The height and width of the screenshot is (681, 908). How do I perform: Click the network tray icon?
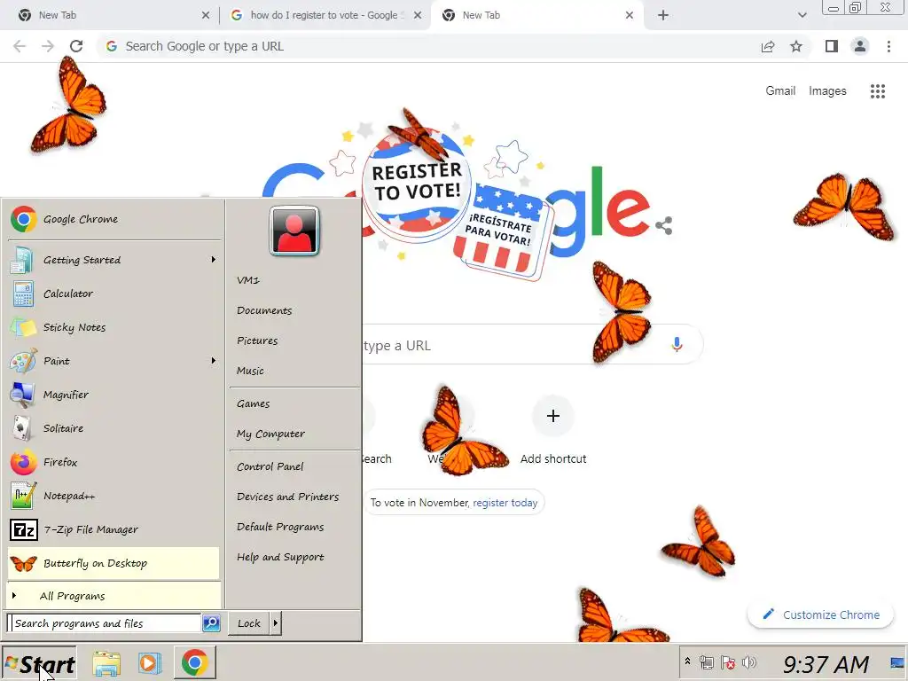point(707,661)
